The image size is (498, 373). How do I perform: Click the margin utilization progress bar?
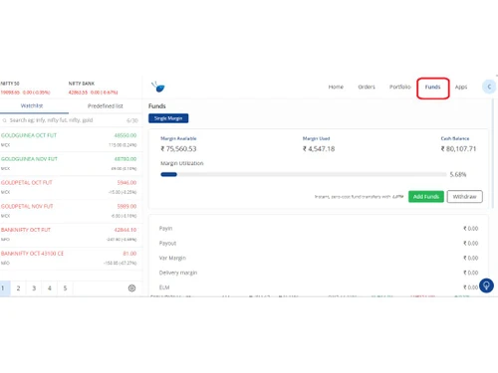[x=304, y=174]
